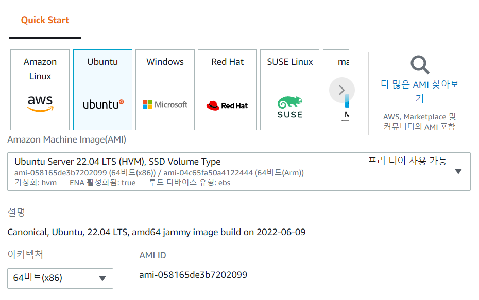The width and height of the screenshot is (479, 300).
Task: Click the 루트 디바이스 유형: ebs text
Action: (189, 183)
